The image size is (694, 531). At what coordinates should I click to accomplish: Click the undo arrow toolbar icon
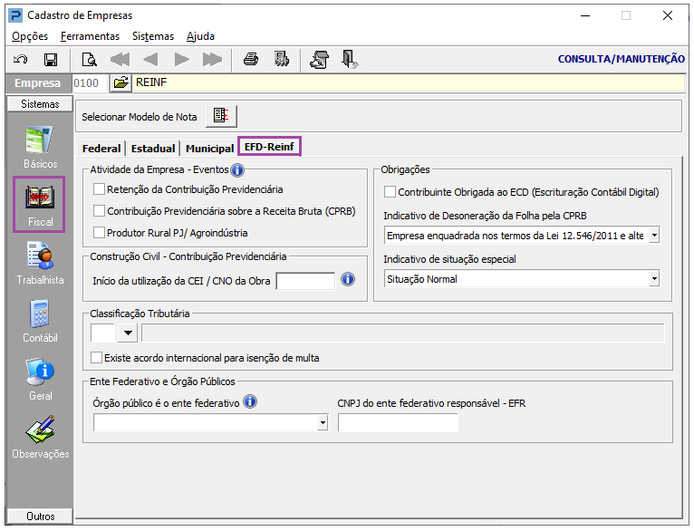(20, 59)
